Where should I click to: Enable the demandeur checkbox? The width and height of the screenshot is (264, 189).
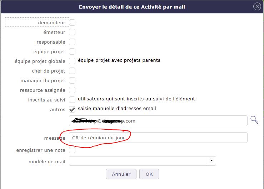click(x=72, y=23)
